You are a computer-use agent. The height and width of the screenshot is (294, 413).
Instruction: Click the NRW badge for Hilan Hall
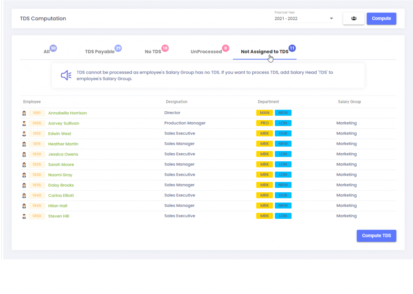coord(283,205)
